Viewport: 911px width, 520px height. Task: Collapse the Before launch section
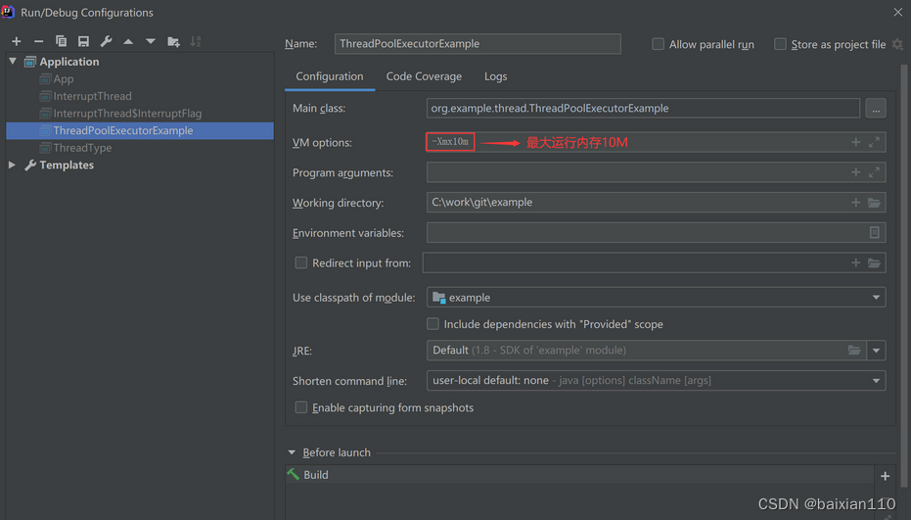click(x=292, y=452)
